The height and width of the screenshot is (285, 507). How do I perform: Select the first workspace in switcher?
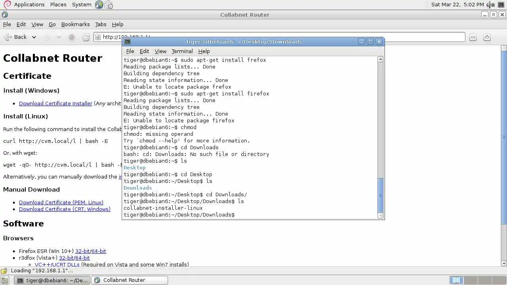[x=456, y=280]
